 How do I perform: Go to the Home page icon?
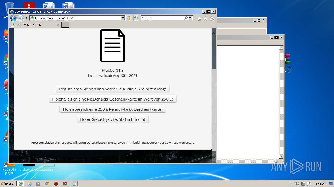[199, 18]
